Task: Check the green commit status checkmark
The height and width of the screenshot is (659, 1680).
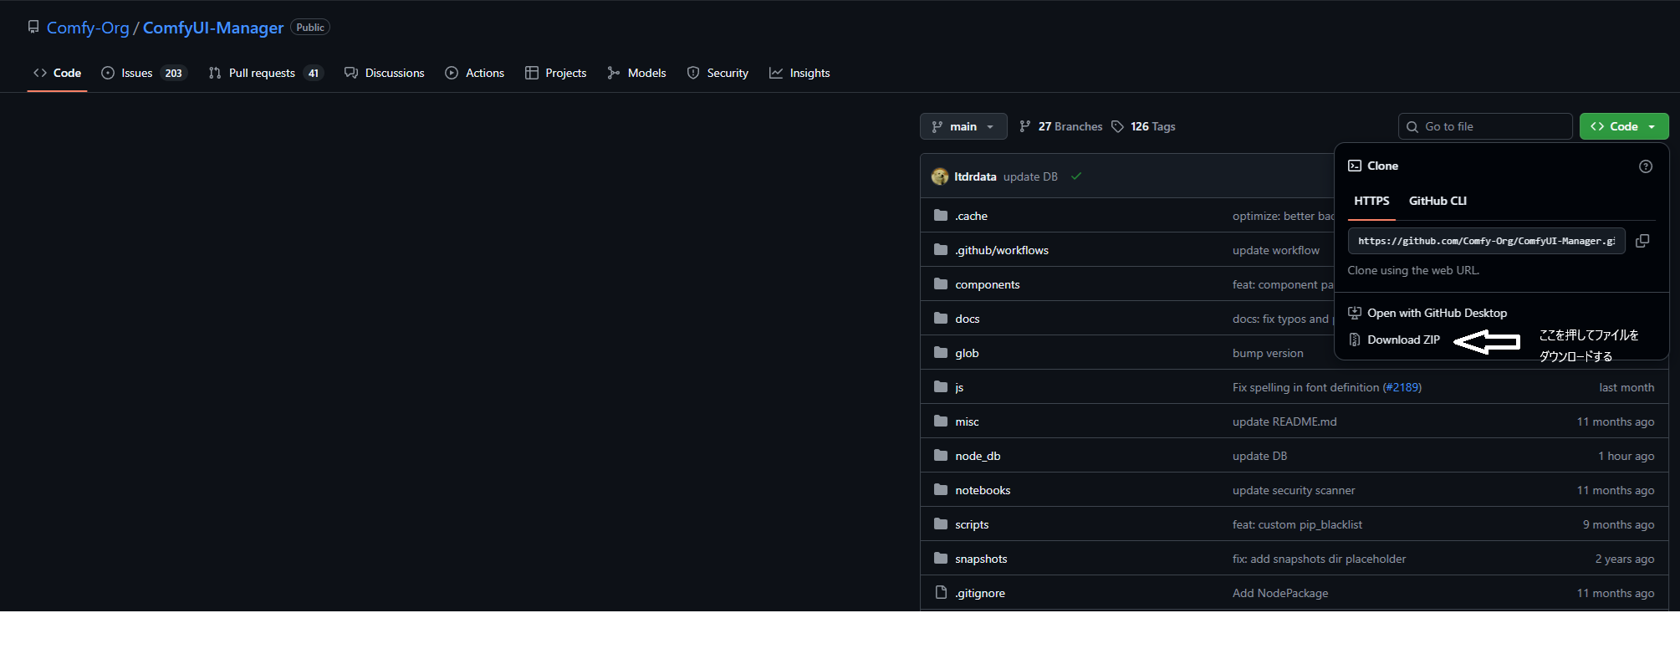Action: point(1076,176)
